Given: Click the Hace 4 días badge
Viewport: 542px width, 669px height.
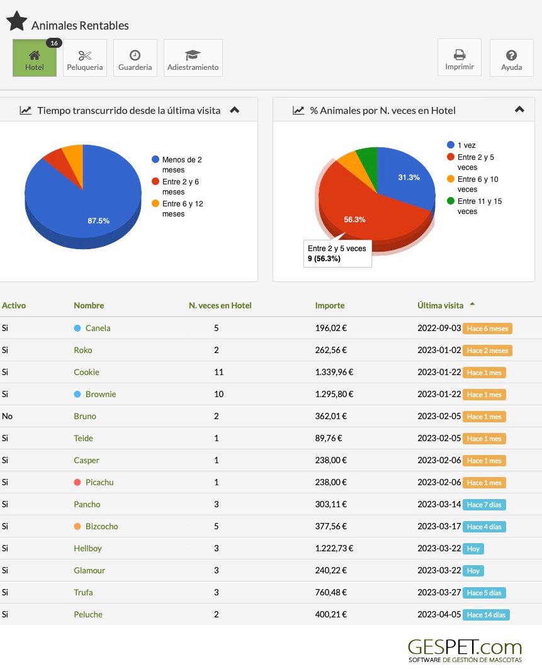Looking at the screenshot, I should pos(484,527).
